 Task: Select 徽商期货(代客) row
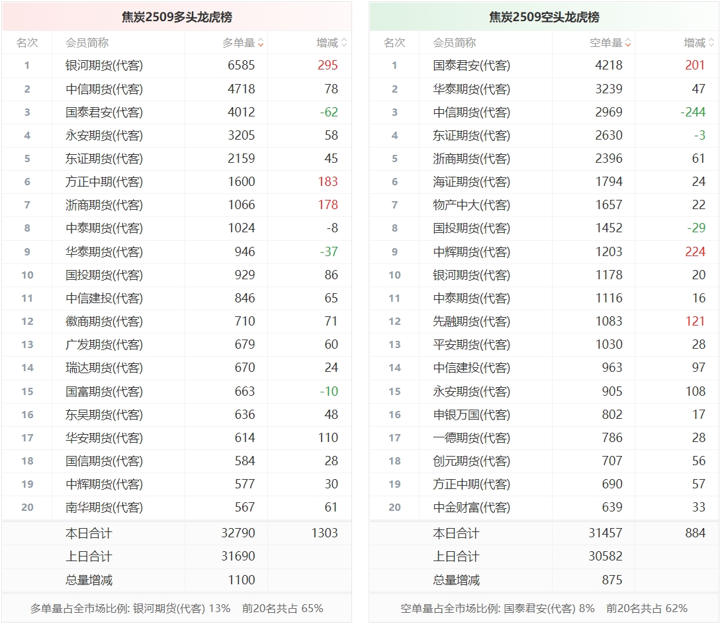tap(177, 322)
